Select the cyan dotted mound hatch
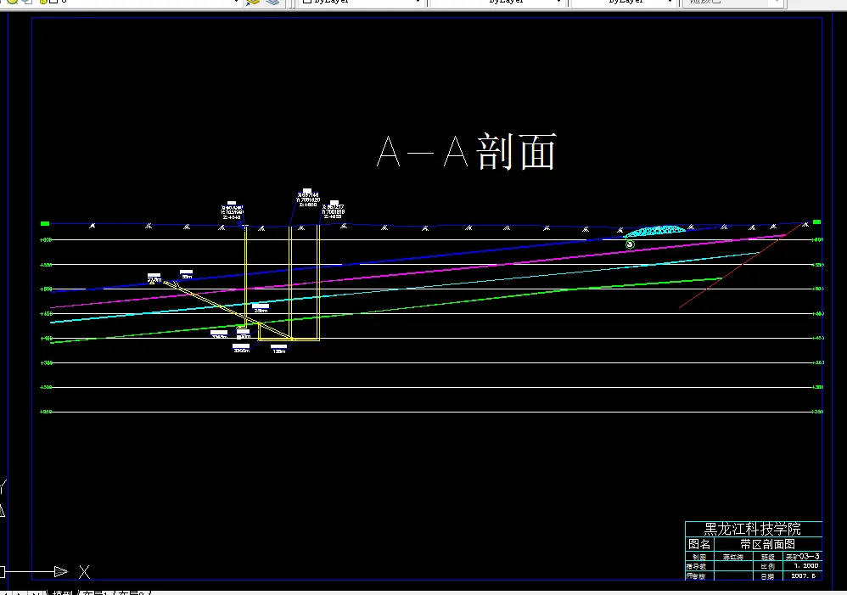Screen dimensions: 847x595 pos(654,232)
